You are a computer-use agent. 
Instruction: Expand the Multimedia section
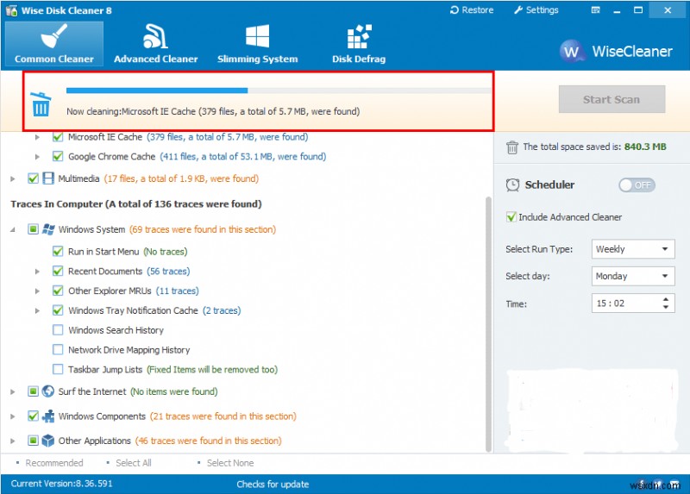point(13,178)
